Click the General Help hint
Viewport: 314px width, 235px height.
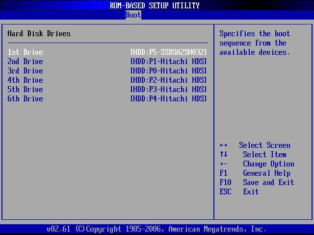point(266,173)
